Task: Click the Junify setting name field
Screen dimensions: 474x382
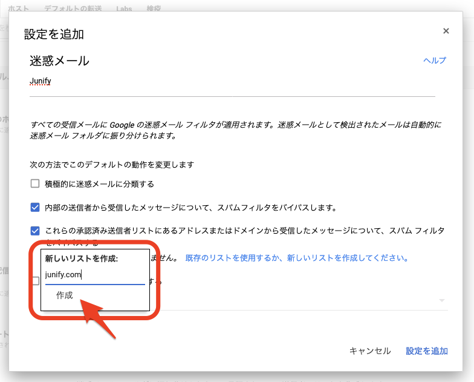Action: [232, 81]
